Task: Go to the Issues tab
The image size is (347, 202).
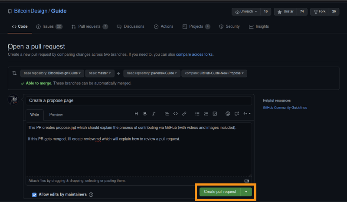Action: click(x=48, y=26)
